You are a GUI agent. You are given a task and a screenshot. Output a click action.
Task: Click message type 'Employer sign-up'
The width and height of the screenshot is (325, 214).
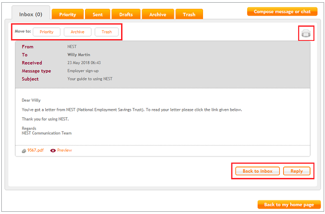[x=83, y=71]
